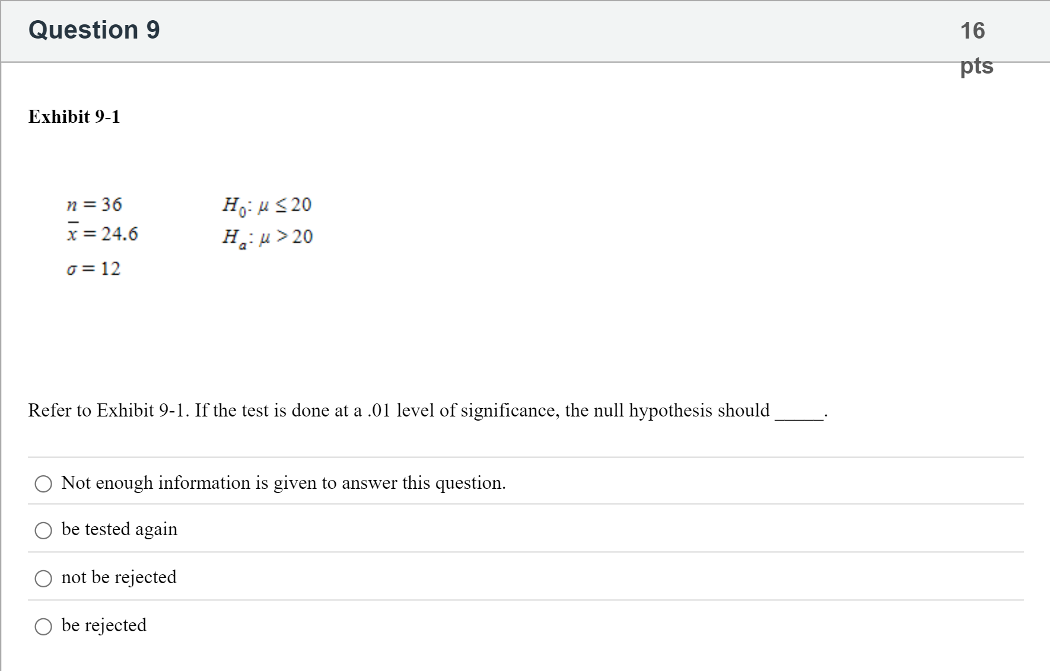The image size is (1050, 671).
Task: Click the 'be rejected' answer label text
Action: click(104, 625)
